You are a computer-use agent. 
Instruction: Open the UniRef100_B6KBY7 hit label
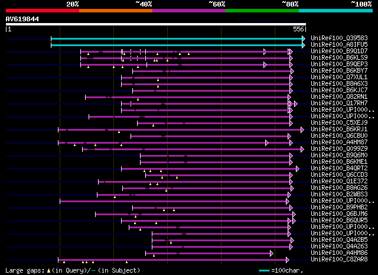339,71
